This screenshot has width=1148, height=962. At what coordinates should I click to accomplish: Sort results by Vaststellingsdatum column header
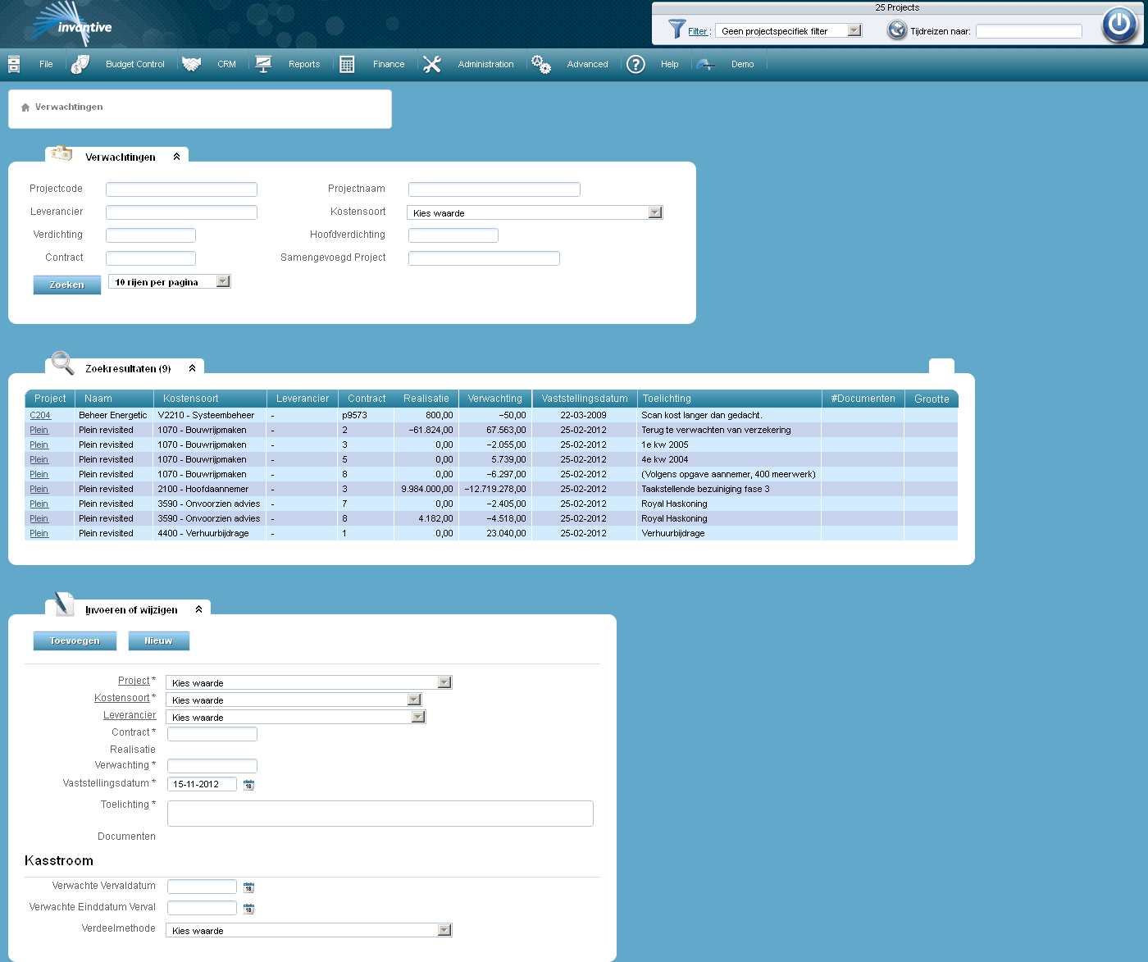(585, 399)
